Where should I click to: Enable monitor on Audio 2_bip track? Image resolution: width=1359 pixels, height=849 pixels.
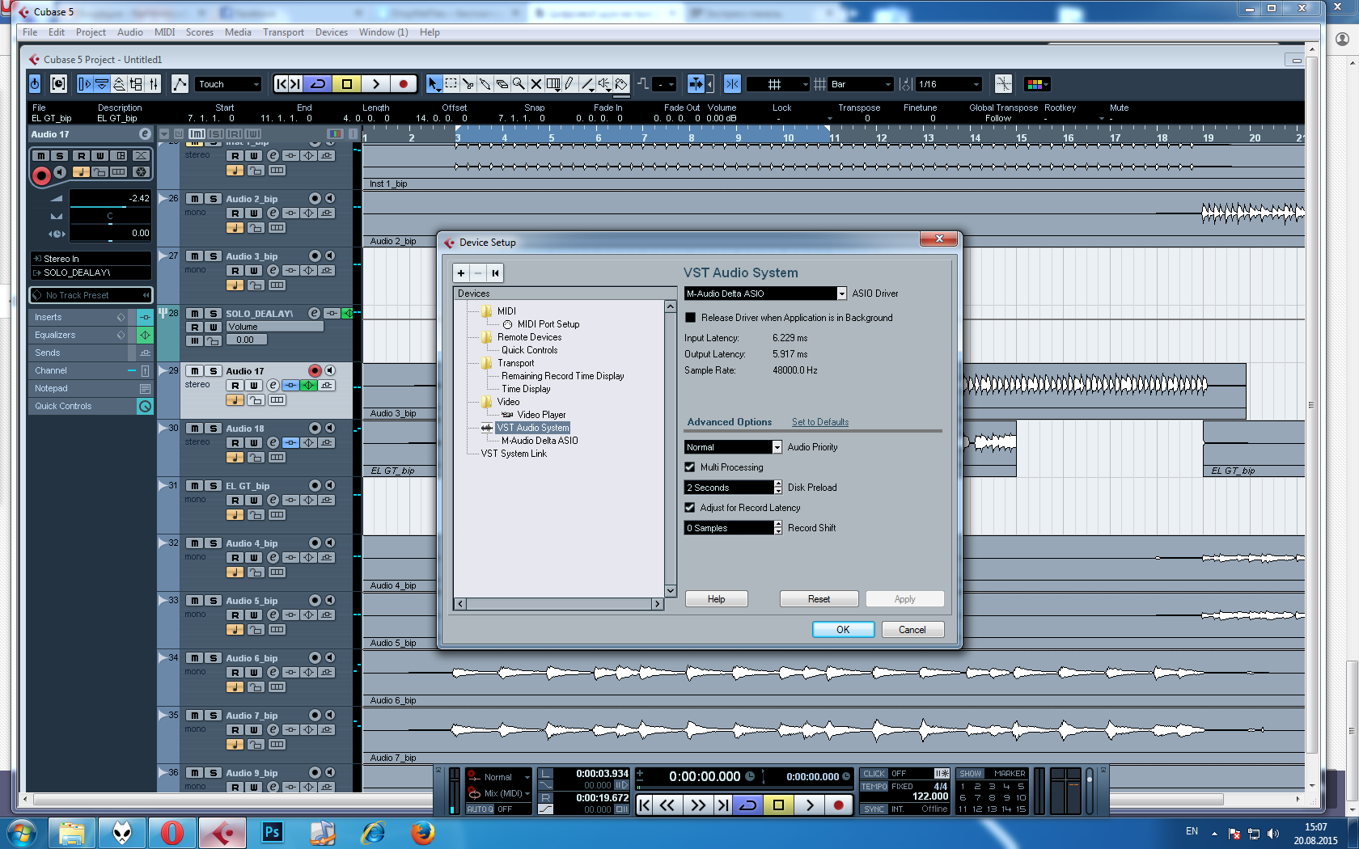[330, 198]
